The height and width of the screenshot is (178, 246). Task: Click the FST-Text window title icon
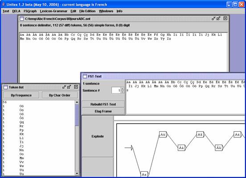tap(85, 76)
